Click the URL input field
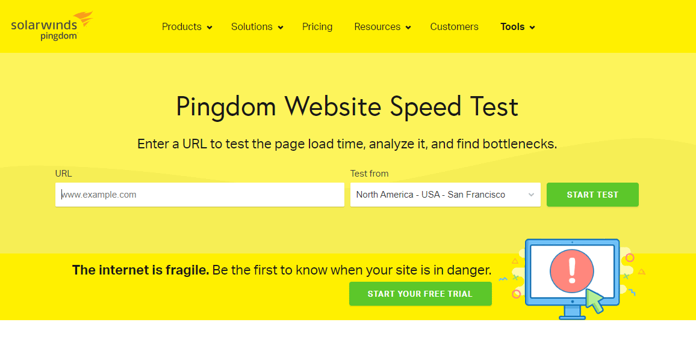This screenshot has height=346, width=696. coord(199,194)
